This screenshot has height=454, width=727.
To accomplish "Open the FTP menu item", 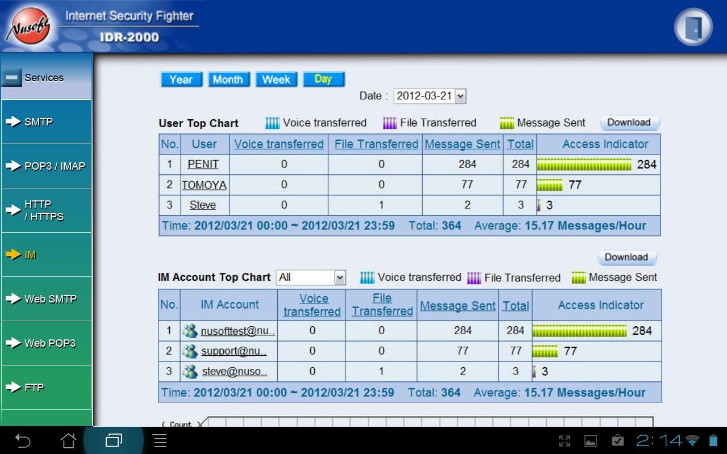I will (x=47, y=387).
